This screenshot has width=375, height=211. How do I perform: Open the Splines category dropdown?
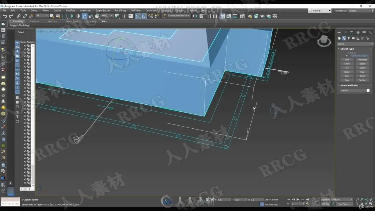(355, 44)
